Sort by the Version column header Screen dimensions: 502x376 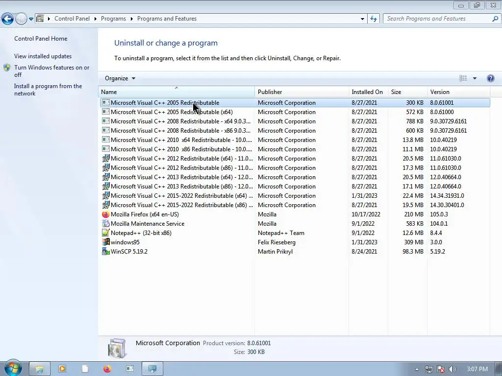point(458,92)
